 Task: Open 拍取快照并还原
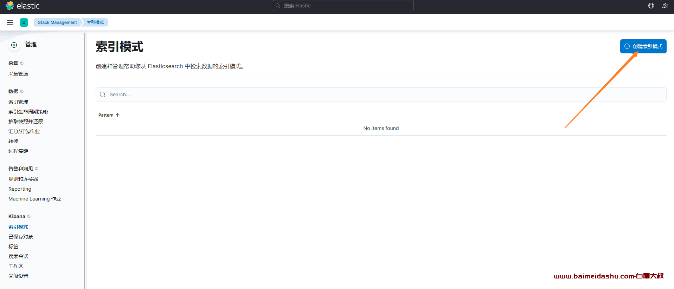click(x=26, y=121)
